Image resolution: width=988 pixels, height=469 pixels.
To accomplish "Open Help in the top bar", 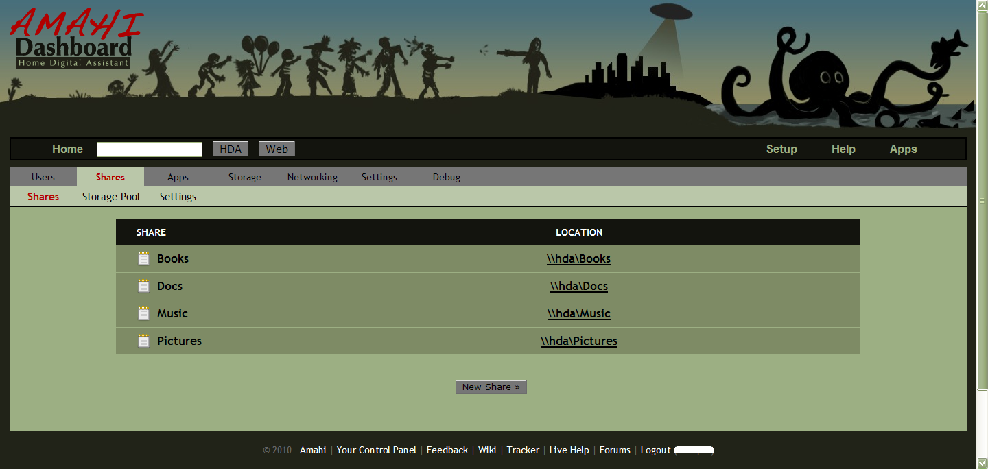I will coord(843,149).
